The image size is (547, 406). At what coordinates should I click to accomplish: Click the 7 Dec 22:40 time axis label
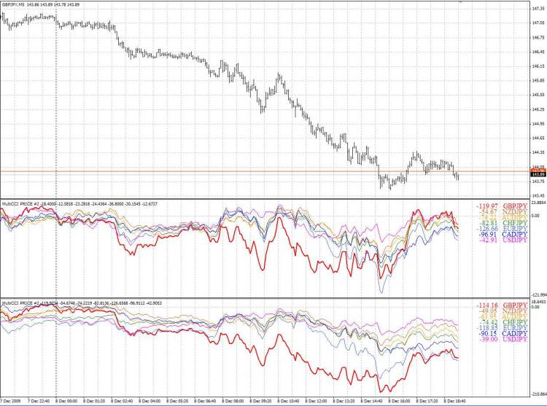[x=39, y=400]
